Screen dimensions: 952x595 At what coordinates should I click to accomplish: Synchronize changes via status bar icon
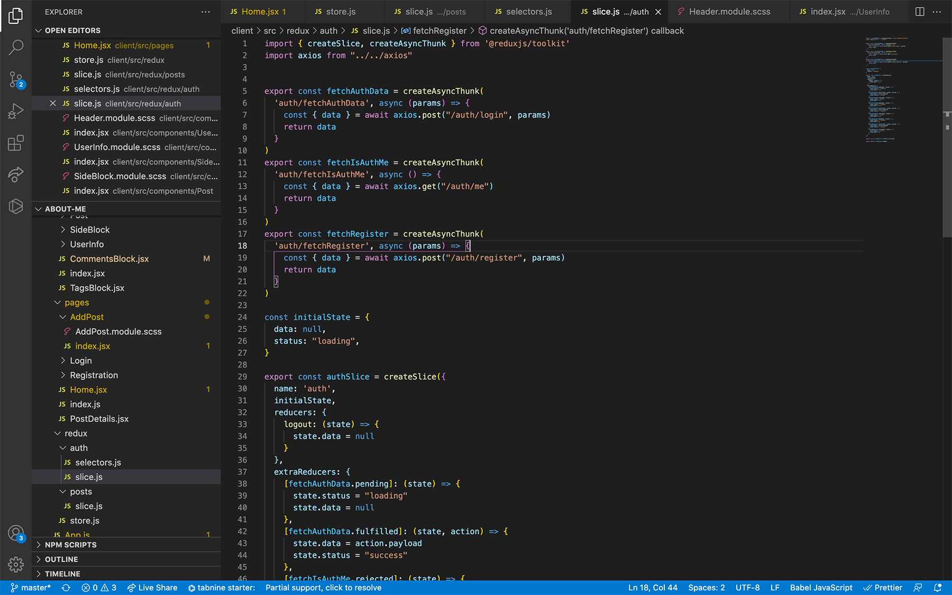[x=66, y=588]
